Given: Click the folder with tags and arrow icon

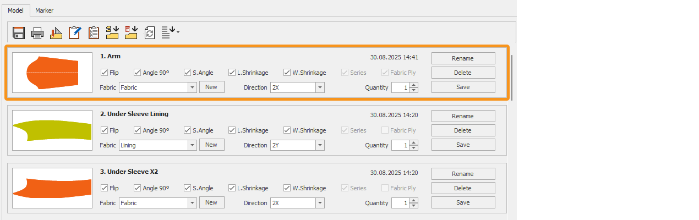Looking at the screenshot, I should [112, 33].
